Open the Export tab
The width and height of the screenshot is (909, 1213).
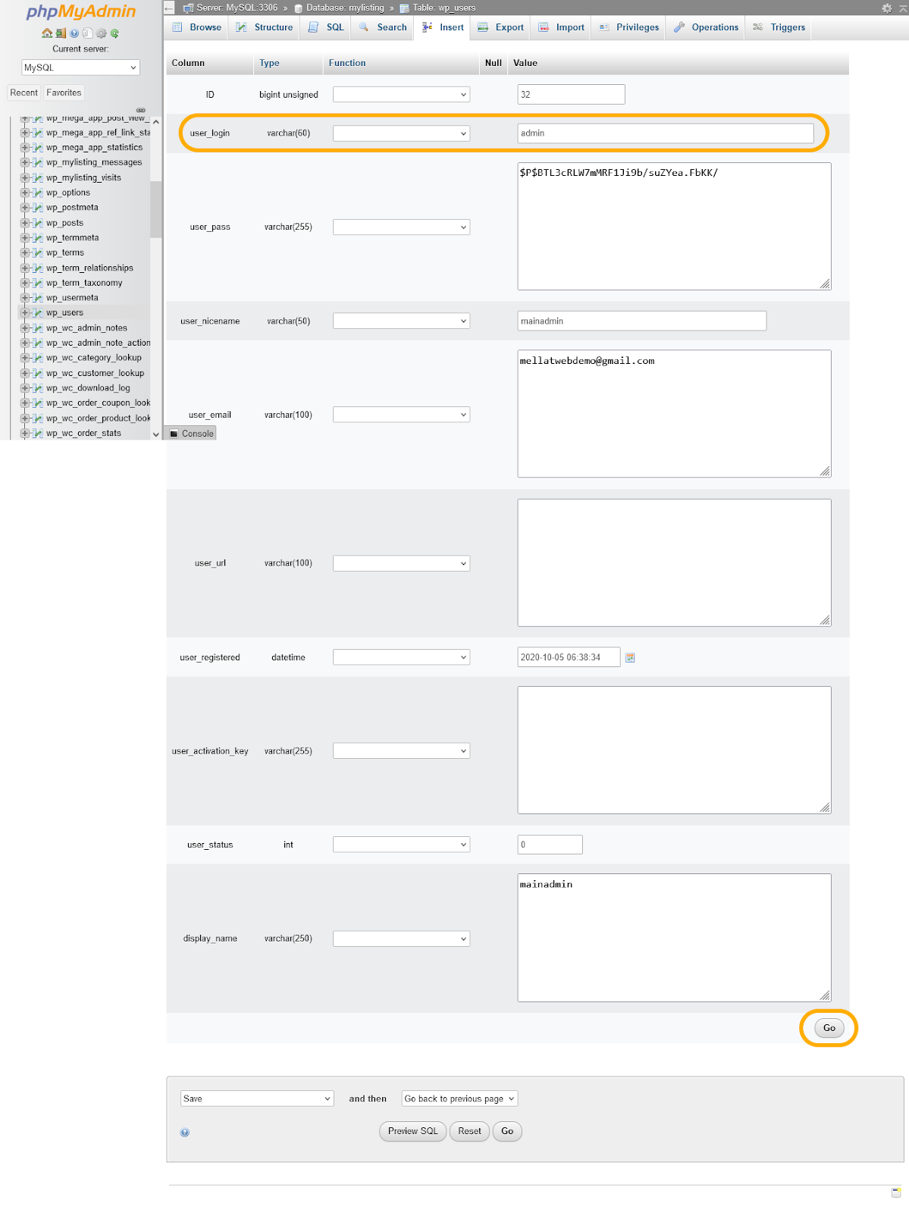point(500,27)
